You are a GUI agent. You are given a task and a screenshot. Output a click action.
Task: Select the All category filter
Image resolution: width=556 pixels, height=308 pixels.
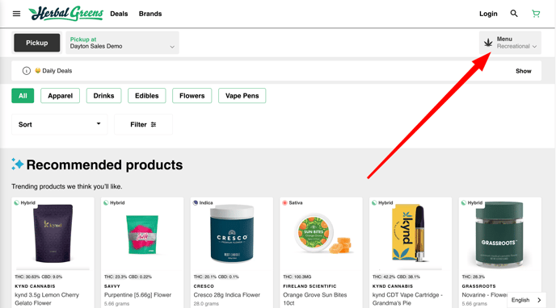pyautogui.click(x=23, y=96)
